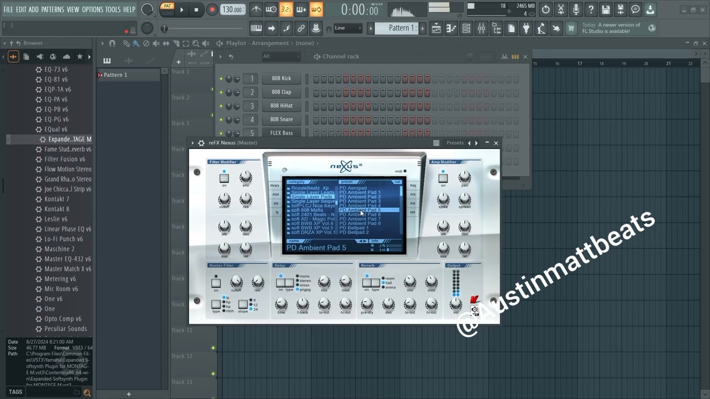Open the star favorites icon in Browser
The width and height of the screenshot is (710, 399).
click(x=80, y=57)
